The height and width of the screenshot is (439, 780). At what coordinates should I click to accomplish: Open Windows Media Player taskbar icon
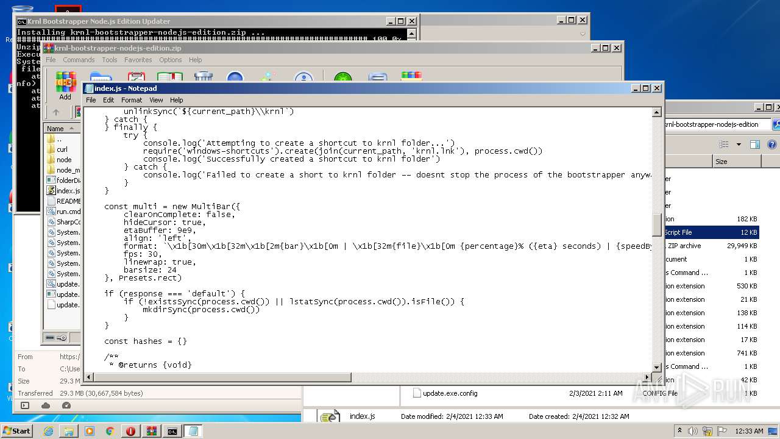90,431
